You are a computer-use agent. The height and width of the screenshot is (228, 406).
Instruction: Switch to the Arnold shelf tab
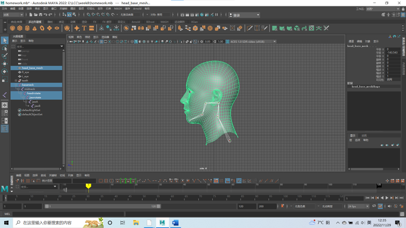click(x=136, y=22)
